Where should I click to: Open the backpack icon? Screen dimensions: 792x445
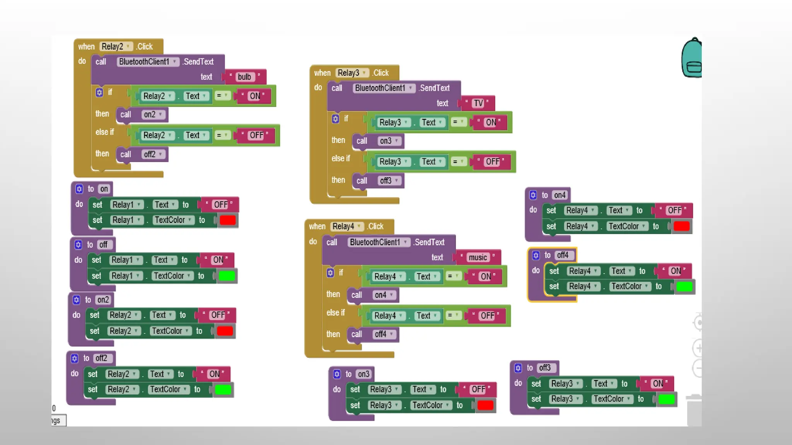[x=692, y=58]
